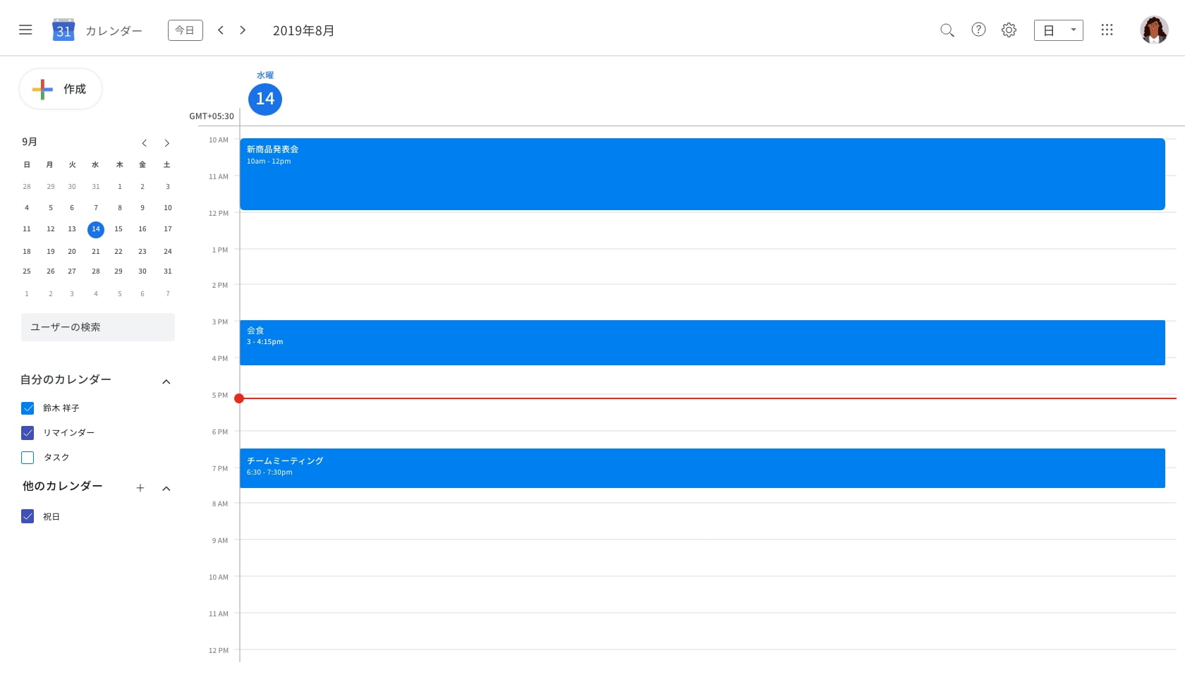Viewport: 1185px width, 677px height.
Task: Select date 13 in the mini calendar
Action: (x=72, y=229)
